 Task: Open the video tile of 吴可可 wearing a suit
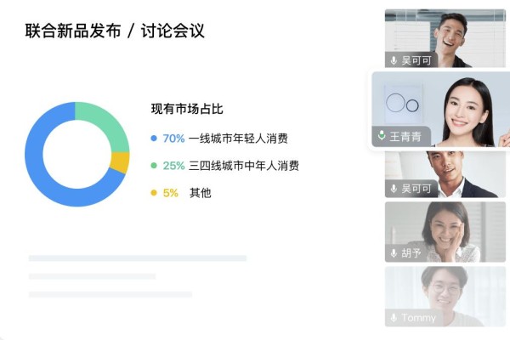coord(445,173)
